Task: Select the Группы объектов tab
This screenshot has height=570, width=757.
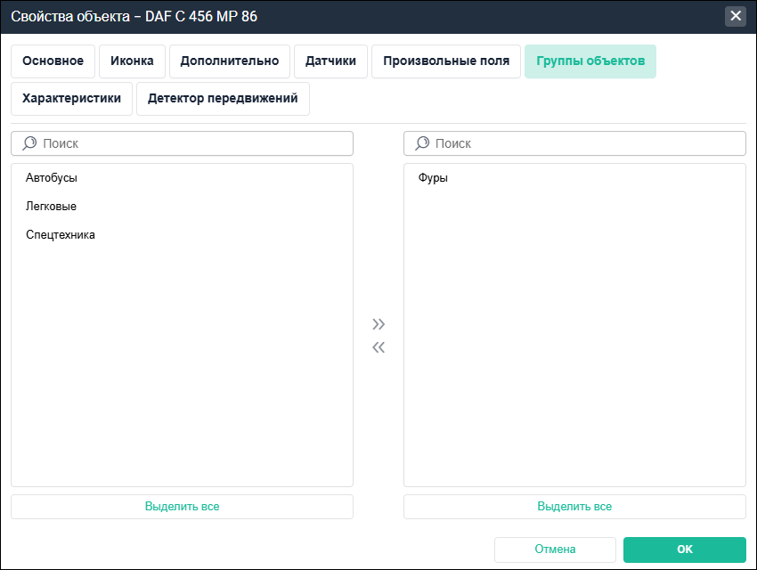Action: [590, 61]
